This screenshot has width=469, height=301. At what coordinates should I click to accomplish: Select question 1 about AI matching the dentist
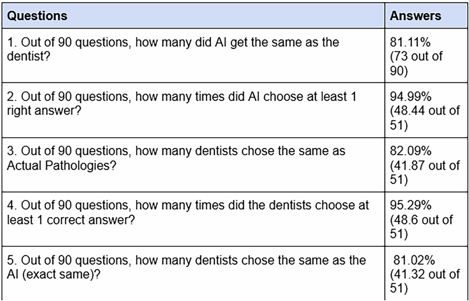[173, 42]
